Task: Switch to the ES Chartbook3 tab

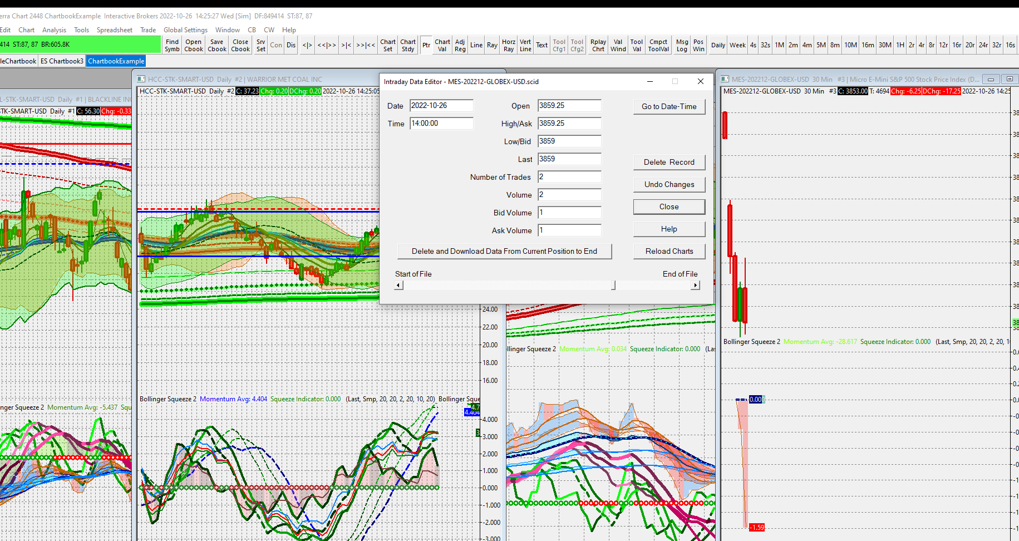Action: pos(62,61)
